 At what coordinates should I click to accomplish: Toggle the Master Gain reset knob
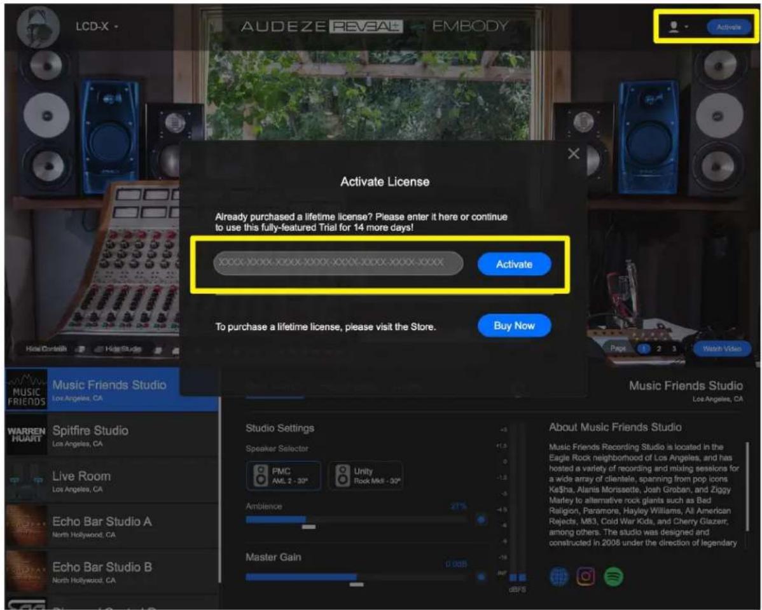pos(481,577)
